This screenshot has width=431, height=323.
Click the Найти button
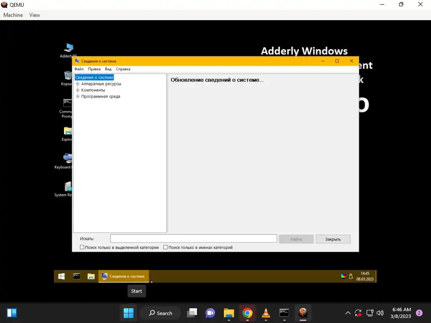pyautogui.click(x=296, y=239)
